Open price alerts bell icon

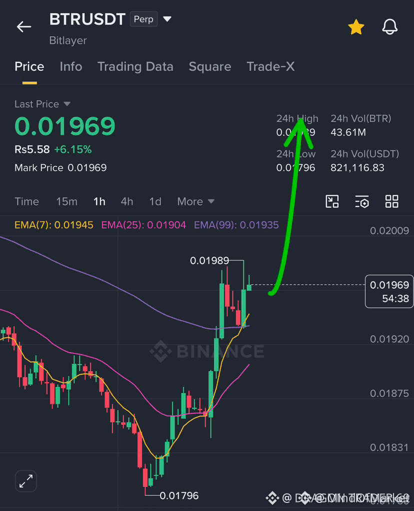pos(389,27)
